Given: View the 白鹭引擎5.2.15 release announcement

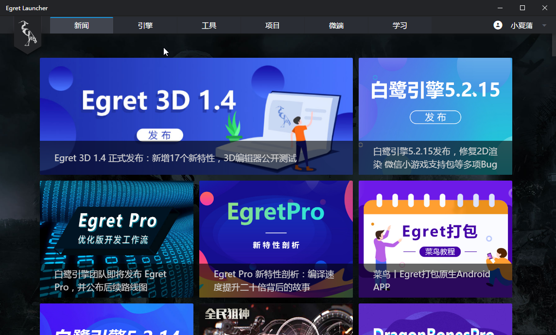Looking at the screenshot, I should 435,116.
